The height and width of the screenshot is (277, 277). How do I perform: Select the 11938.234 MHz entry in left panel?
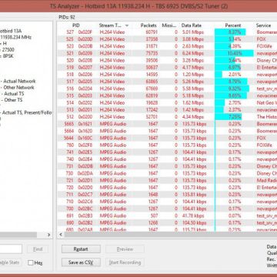coord(15,37)
